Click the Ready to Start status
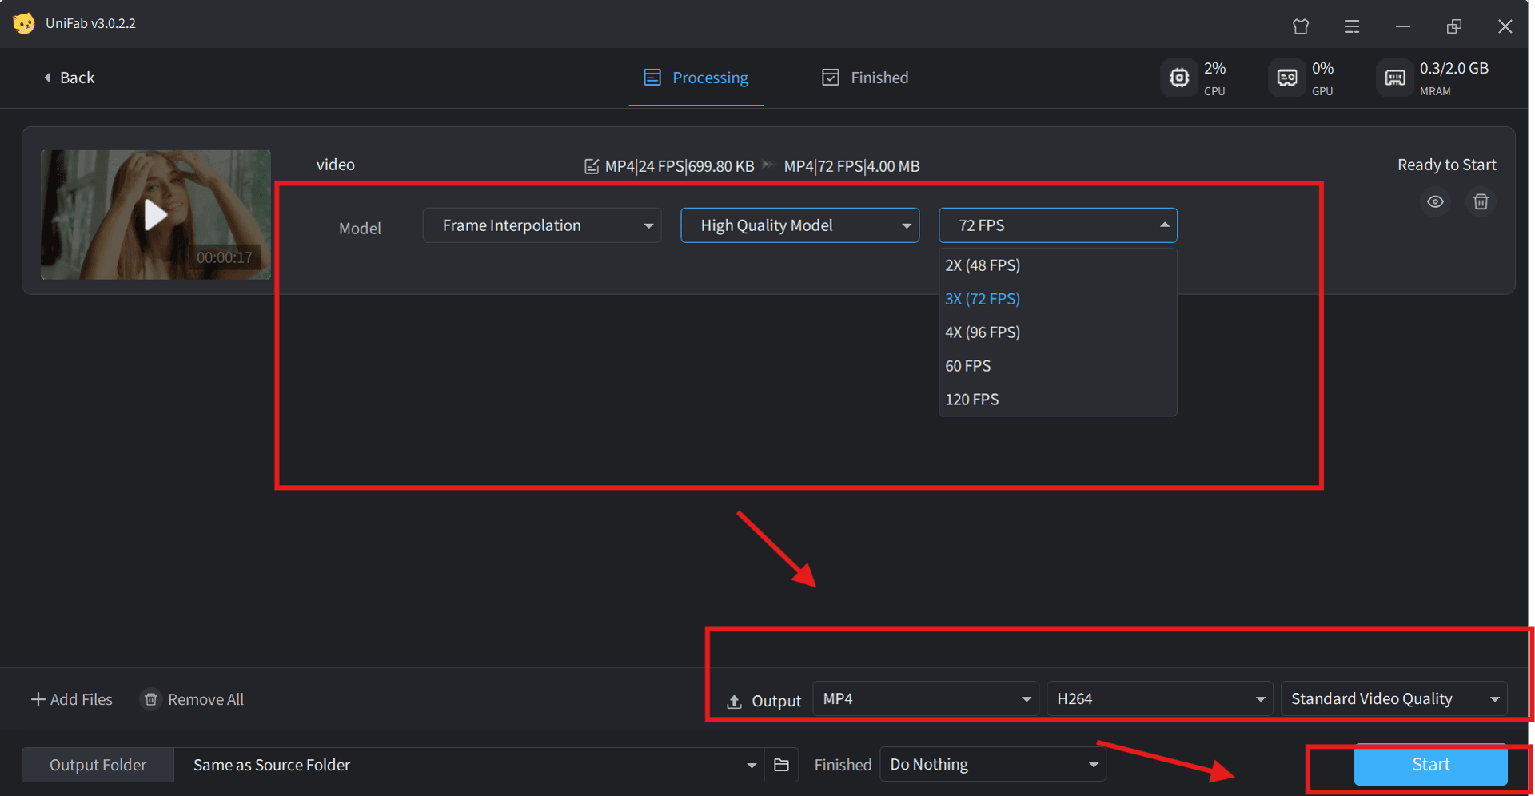1535x796 pixels. pyautogui.click(x=1447, y=165)
